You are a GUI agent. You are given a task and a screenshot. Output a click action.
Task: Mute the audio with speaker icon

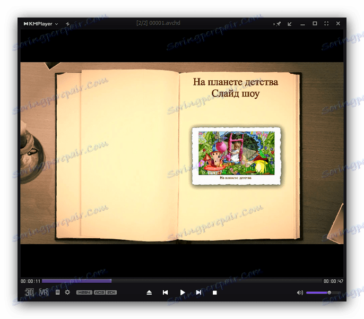tap(300, 292)
